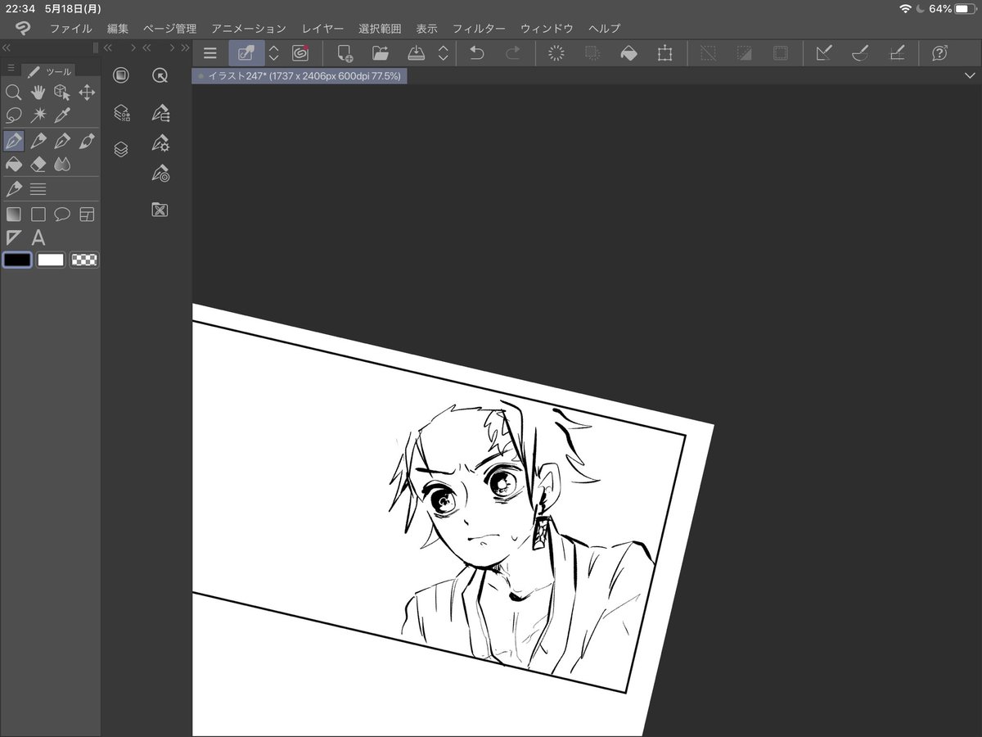
Task: Open the Sub Tool palette icon
Action: pos(160,113)
